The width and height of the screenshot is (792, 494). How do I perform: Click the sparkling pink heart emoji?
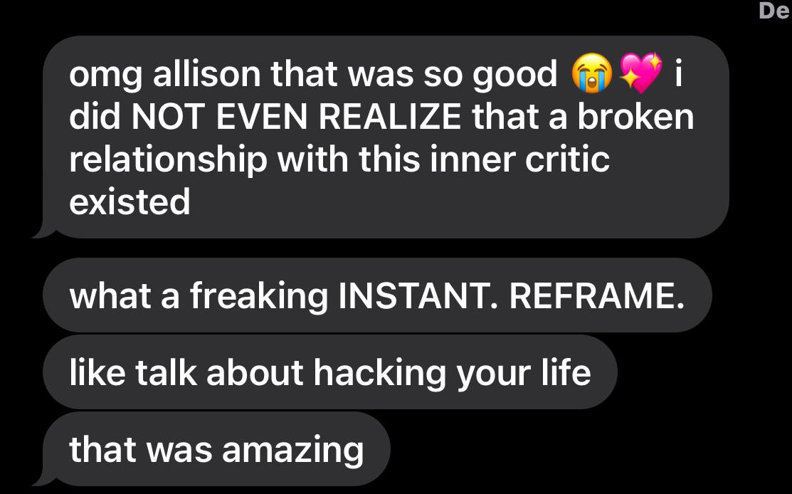click(640, 73)
